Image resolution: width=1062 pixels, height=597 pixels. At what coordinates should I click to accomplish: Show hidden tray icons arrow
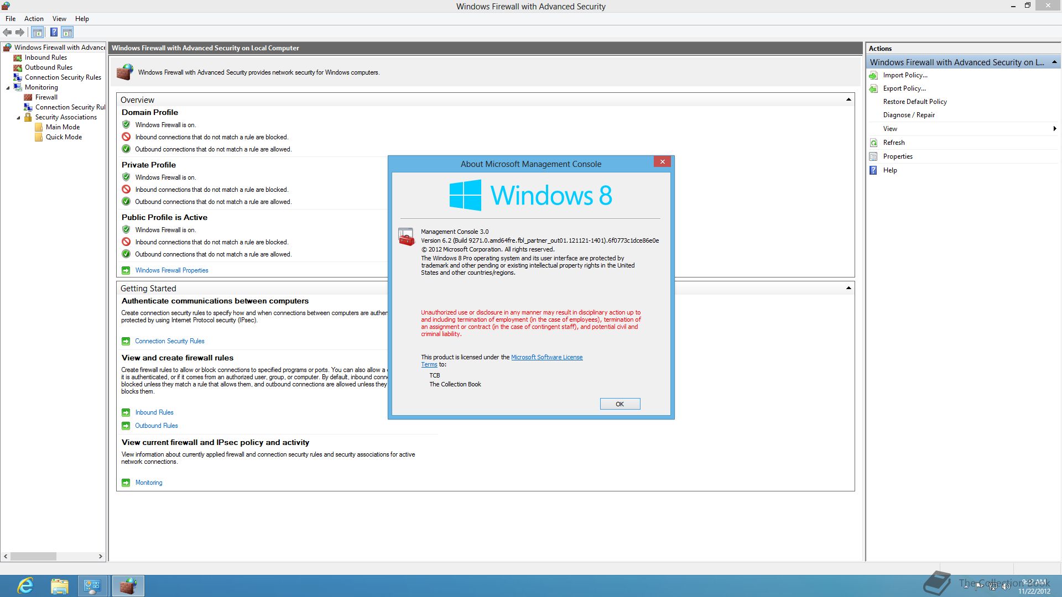click(966, 586)
